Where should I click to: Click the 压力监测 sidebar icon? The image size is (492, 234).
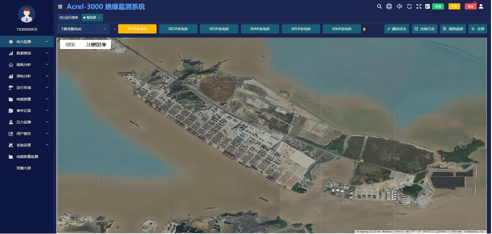11,122
